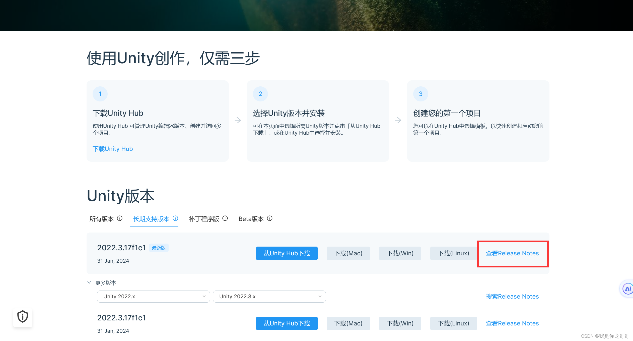Click arrow between step 2 and 3
The width and height of the screenshot is (633, 341).
[398, 120]
